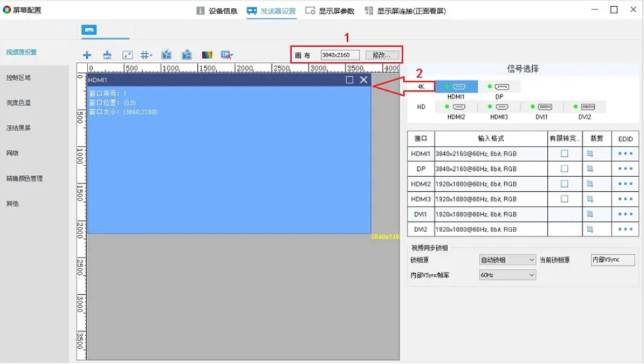Viewport: 644px width, 364px height.
Task: Select the DVI1 signal source
Action: 542,107
